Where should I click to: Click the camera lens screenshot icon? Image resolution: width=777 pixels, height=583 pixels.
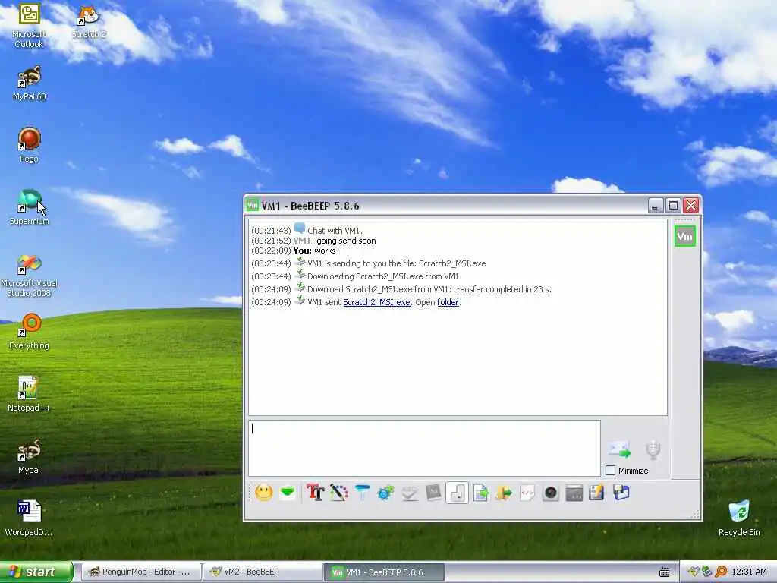(551, 493)
